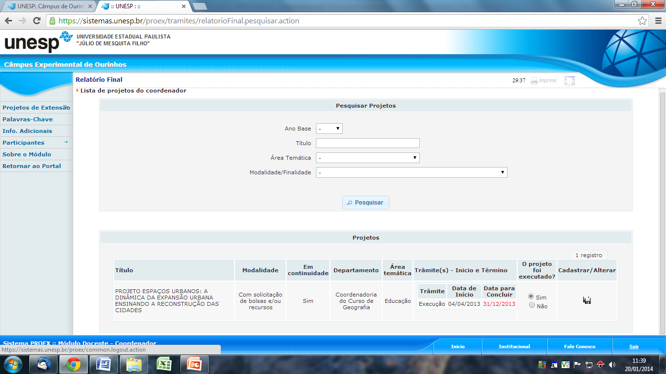Click the VNC tray icon
Image resolution: width=666 pixels, height=374 pixels.
tap(566, 364)
